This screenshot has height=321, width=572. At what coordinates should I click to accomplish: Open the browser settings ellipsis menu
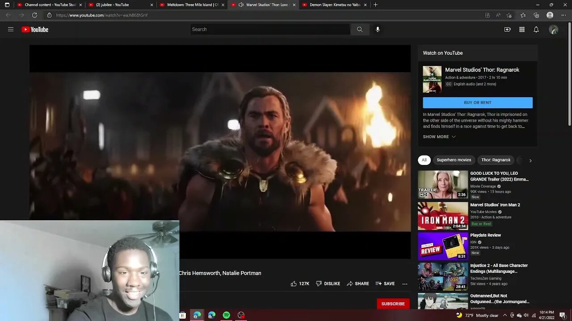tap(564, 15)
